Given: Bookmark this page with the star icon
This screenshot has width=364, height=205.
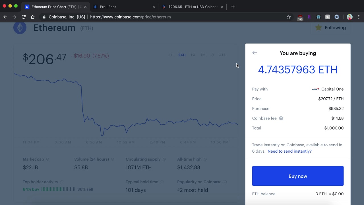Looking at the screenshot, I should click(289, 17).
